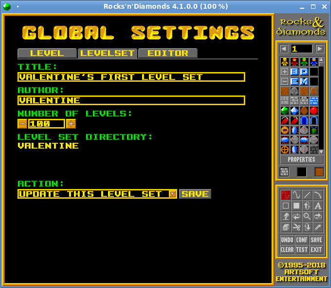Pick the green emerald element
Image resolution: width=331 pixels, height=288 pixels.
285,111
